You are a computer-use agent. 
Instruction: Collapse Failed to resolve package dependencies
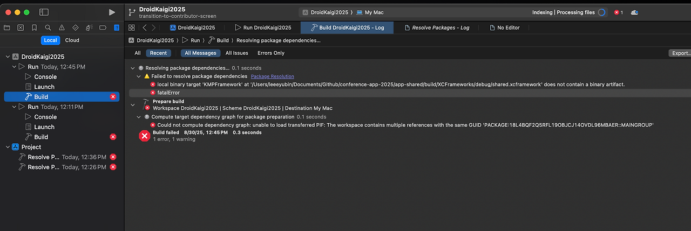click(x=139, y=76)
